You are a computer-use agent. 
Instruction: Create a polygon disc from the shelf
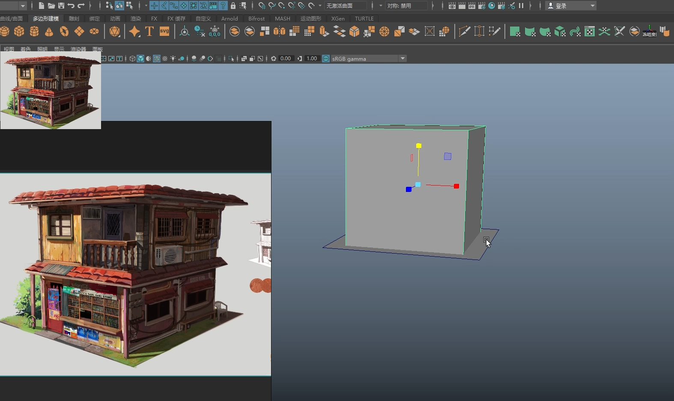(94, 31)
